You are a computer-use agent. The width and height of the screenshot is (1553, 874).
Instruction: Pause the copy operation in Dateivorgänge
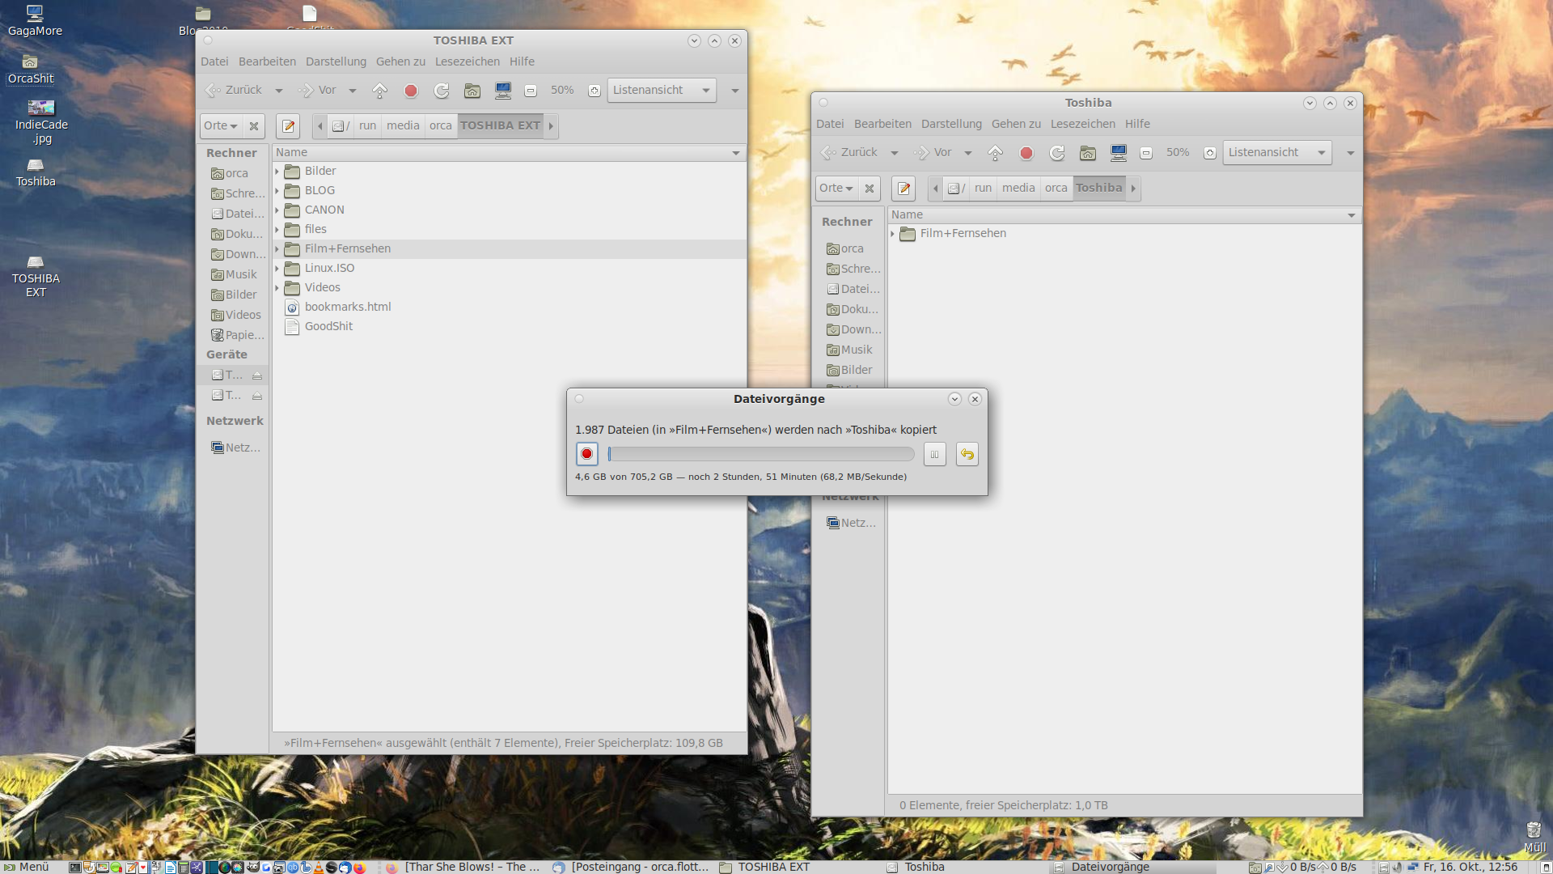(935, 454)
